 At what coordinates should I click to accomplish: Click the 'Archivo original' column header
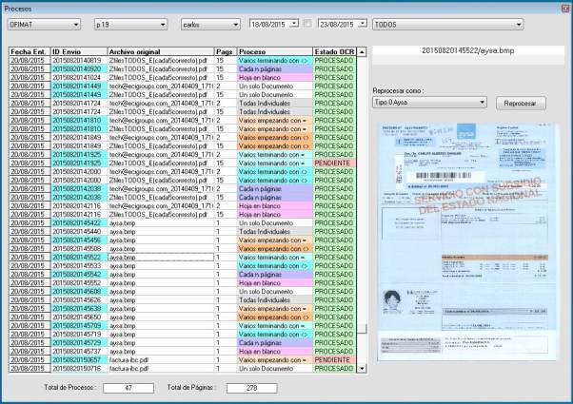click(159, 50)
